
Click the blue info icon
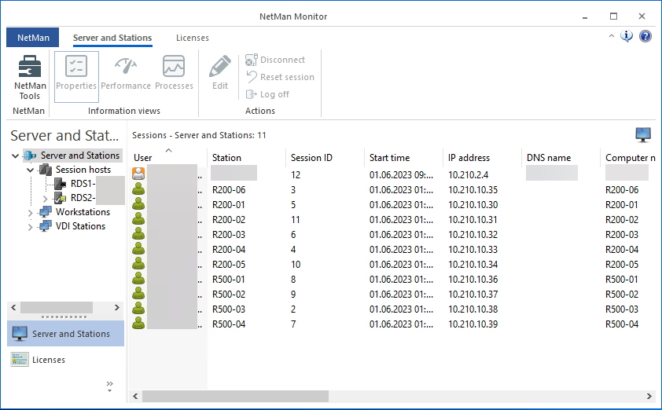coord(627,36)
